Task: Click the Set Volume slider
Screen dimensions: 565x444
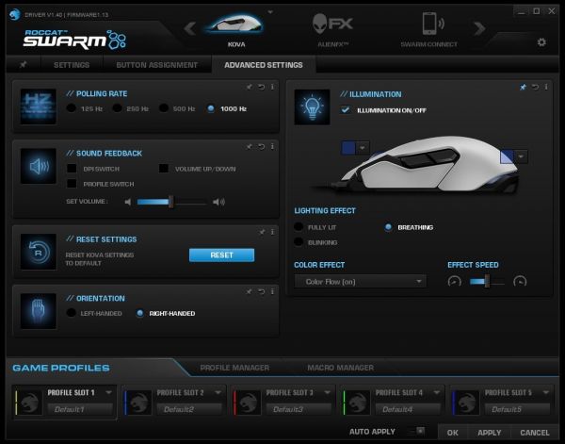Action: [x=171, y=201]
